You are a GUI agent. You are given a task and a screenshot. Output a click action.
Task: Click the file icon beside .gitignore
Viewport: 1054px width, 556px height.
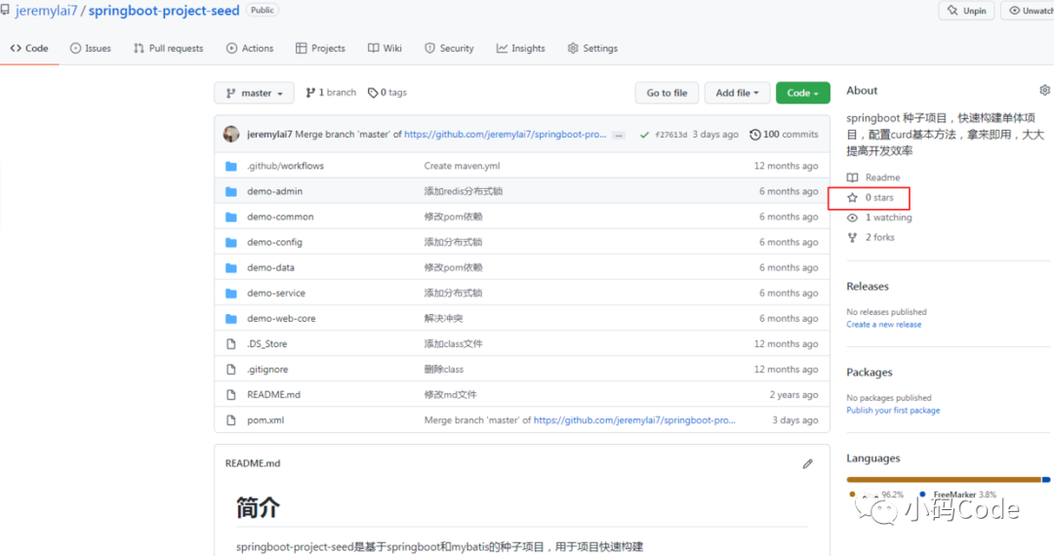(231, 370)
